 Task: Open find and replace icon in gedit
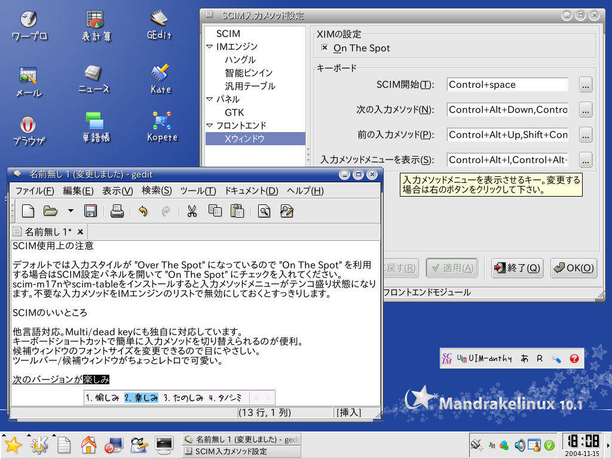[x=287, y=211]
